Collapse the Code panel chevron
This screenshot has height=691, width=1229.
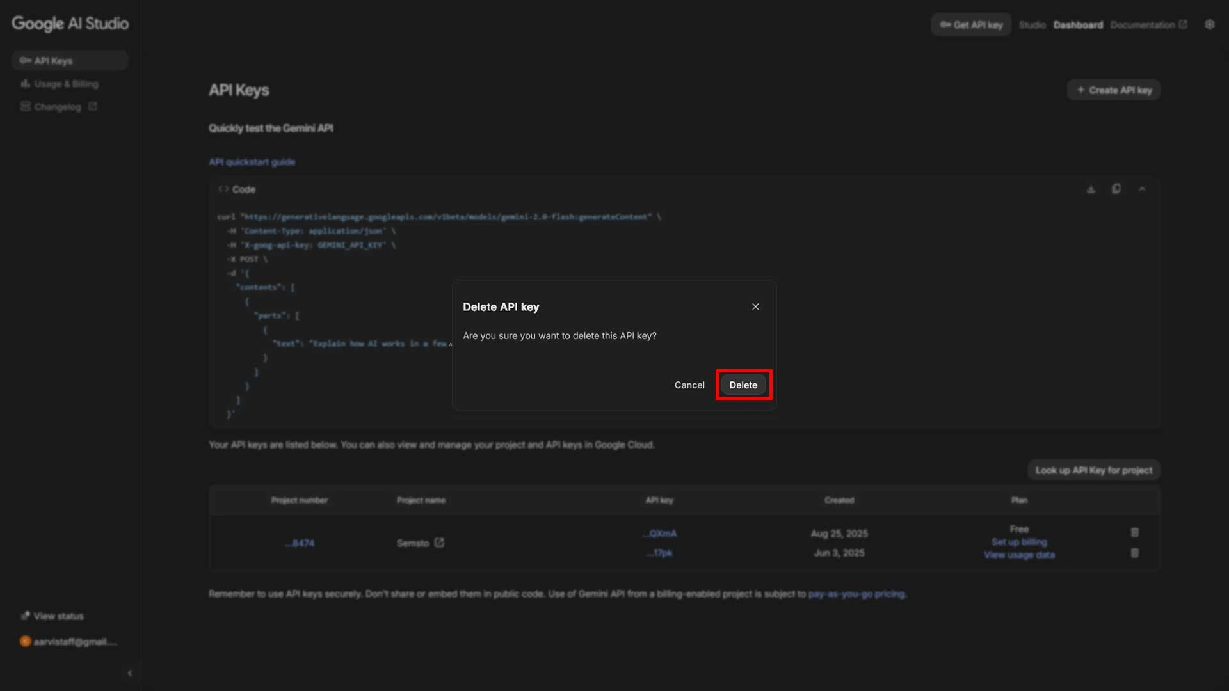click(1142, 189)
